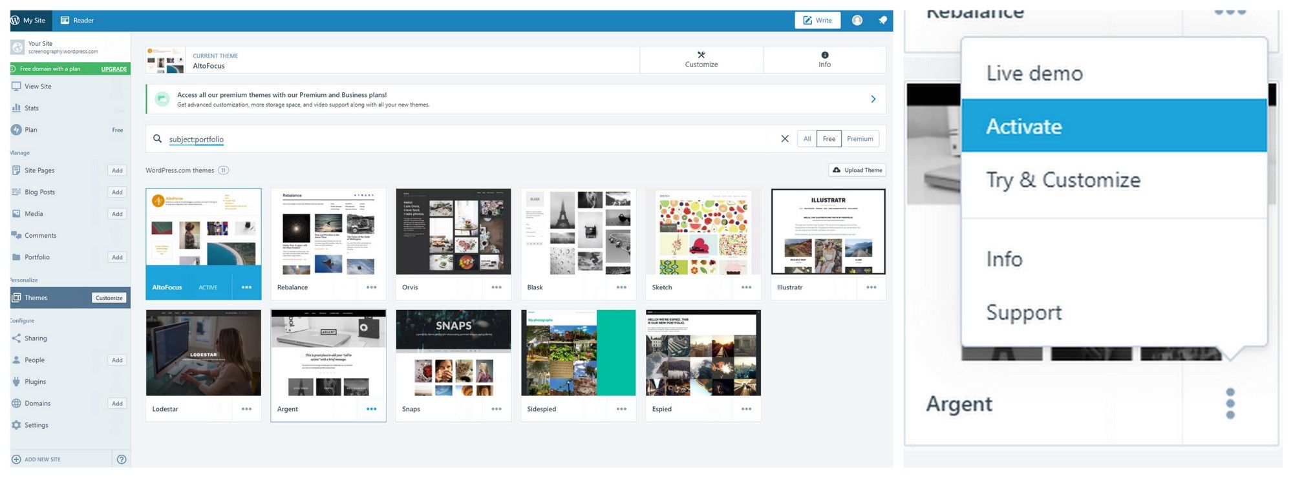This screenshot has width=1293, height=478.
Task: Click Add New Site
Action: pos(36,459)
